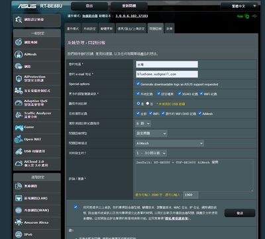Open the IPv6 icon
The height and width of the screenshot is (239, 265).
click(19, 234)
